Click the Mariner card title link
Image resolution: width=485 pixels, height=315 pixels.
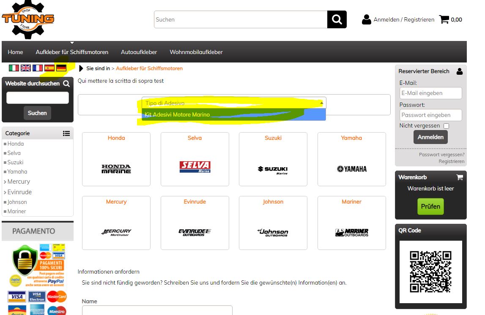[x=351, y=202]
